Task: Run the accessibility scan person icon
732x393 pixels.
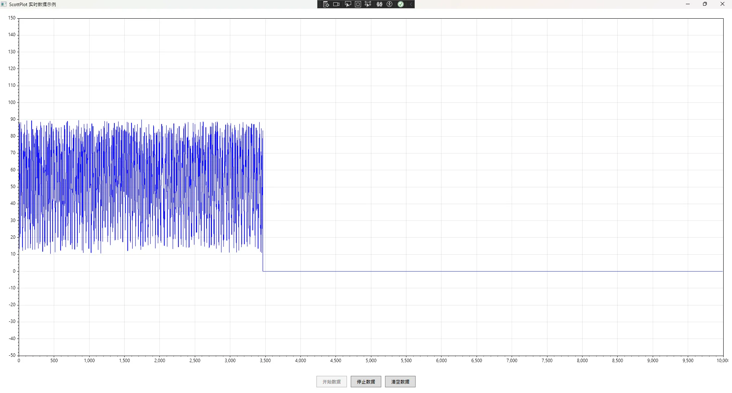Action: (390, 4)
